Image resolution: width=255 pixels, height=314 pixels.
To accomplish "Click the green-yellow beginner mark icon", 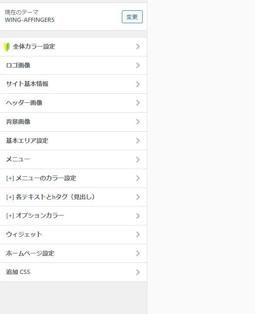I will [6, 47].
